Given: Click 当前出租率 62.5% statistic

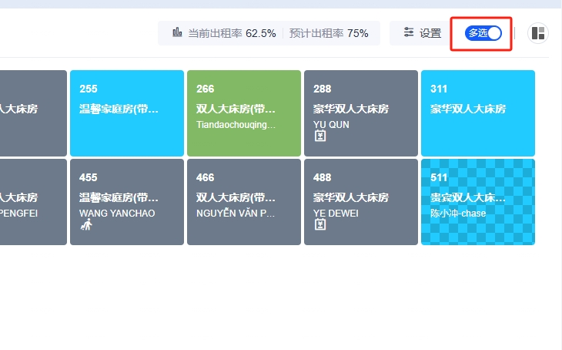Looking at the screenshot, I should (231, 33).
